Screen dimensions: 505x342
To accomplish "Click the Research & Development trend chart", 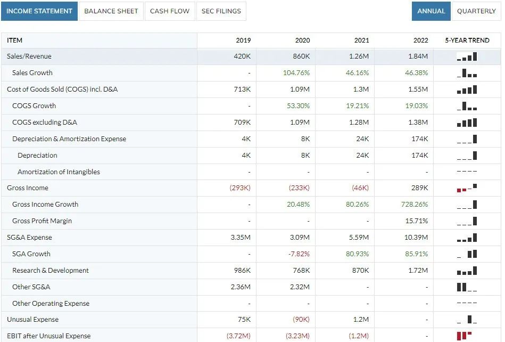I will tap(467, 271).
